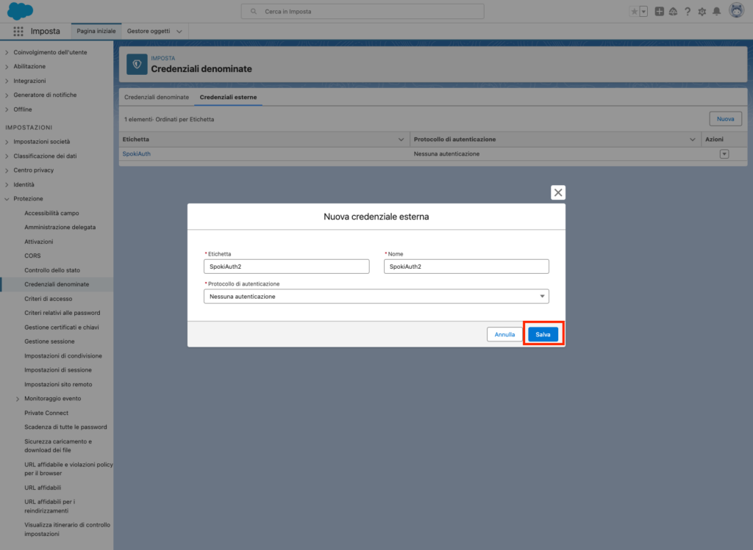The image size is (753, 550).
Task: Click the Etichetta input field
Action: [286, 267]
